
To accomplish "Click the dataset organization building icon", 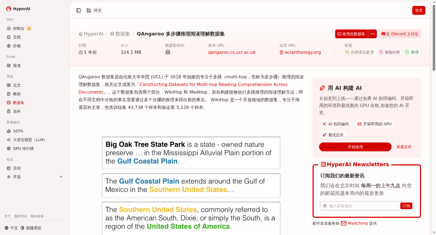I will [168, 52].
